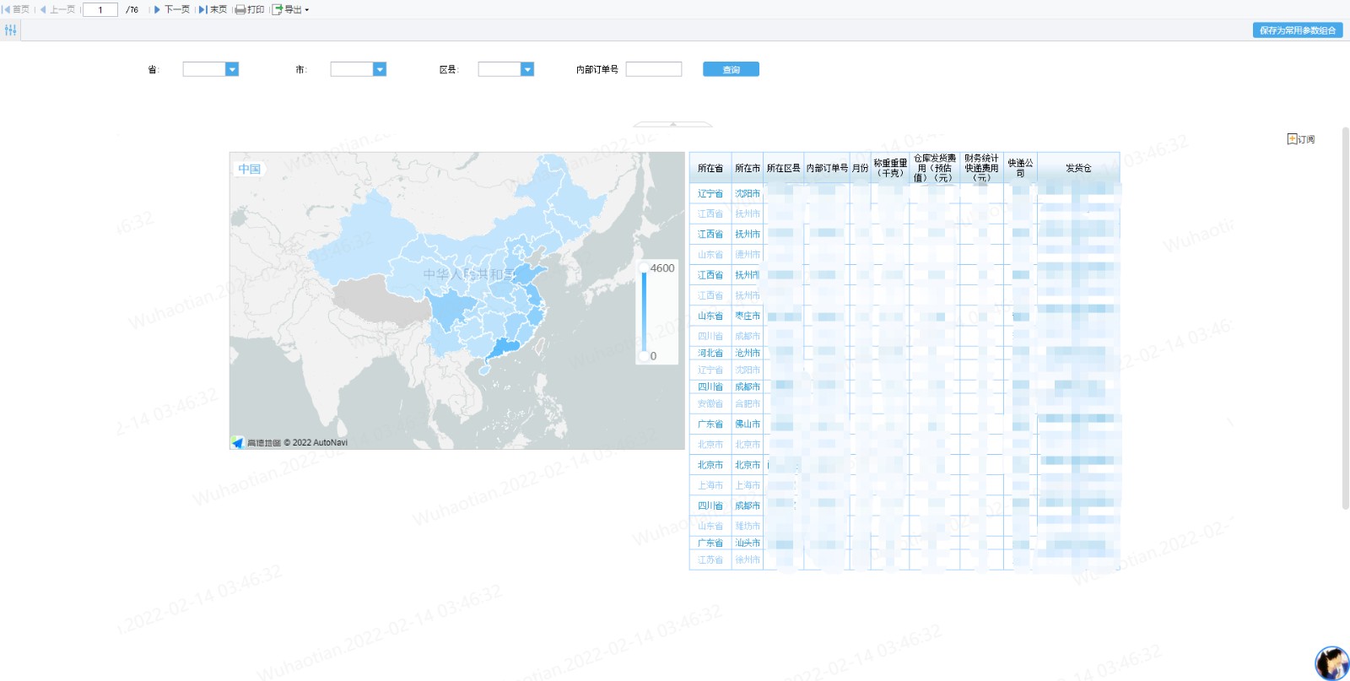Click Guangdong province highlighted on the map
This screenshot has height=681, width=1350.
pos(505,348)
